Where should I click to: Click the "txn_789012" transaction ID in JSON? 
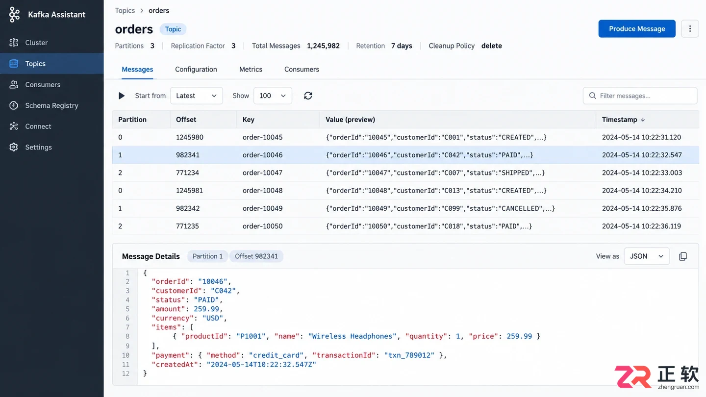409,355
